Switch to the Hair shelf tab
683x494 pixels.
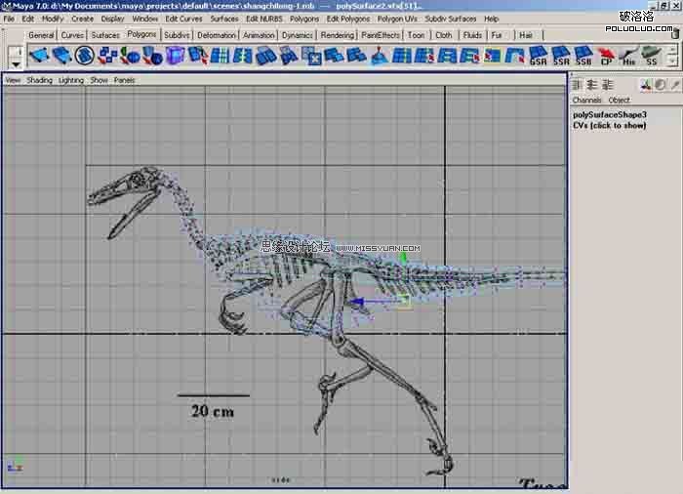(526, 35)
